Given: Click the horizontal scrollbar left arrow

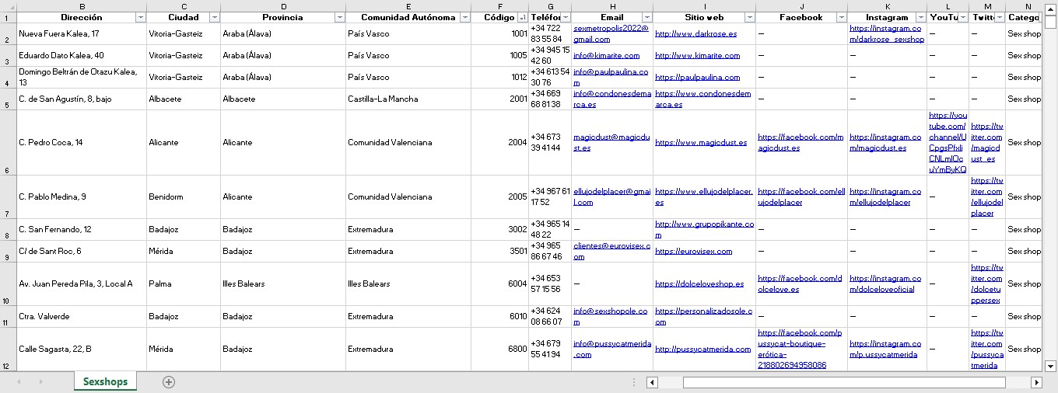Looking at the screenshot, I should [652, 382].
